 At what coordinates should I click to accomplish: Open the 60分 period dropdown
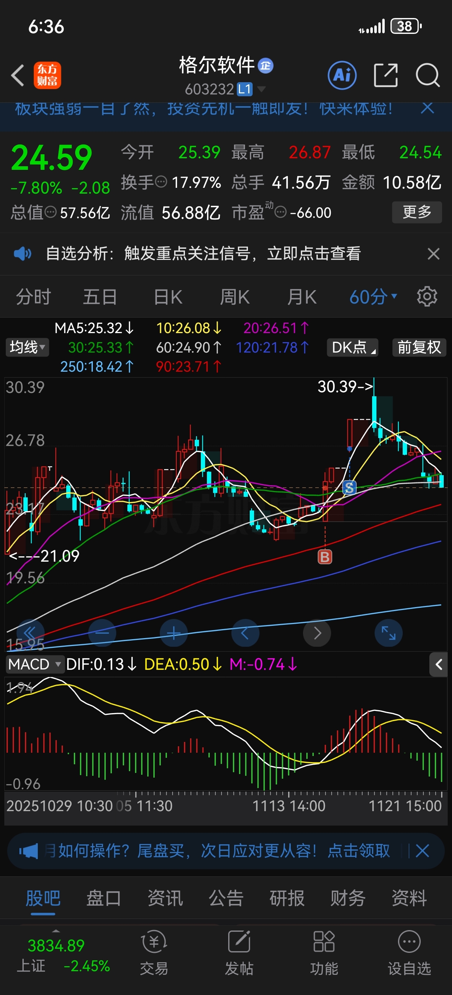point(373,297)
